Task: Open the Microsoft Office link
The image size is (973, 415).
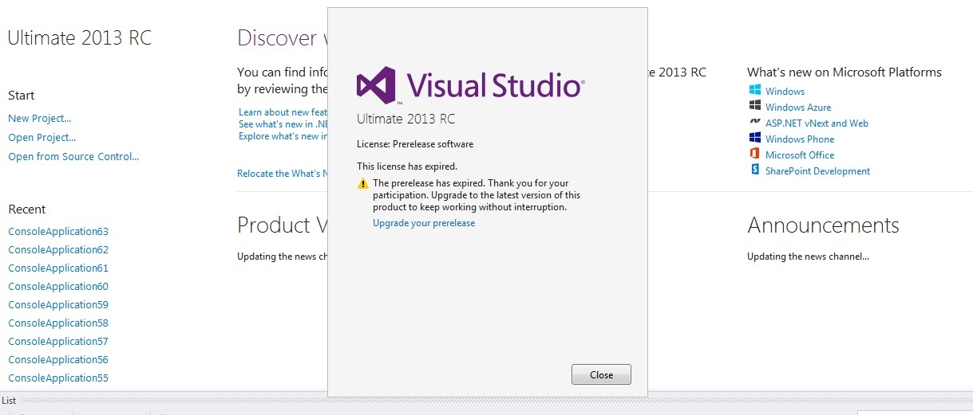Action: 800,155
